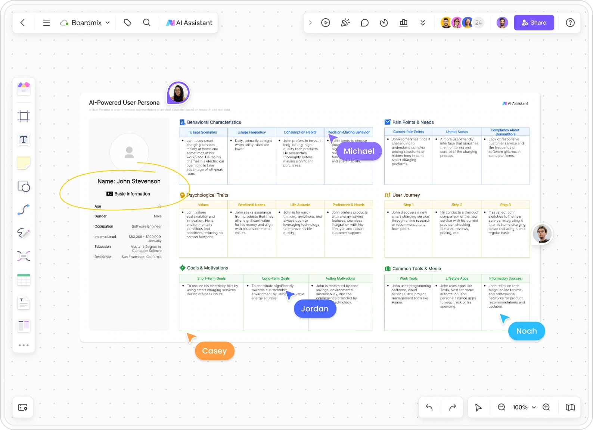
Task: Go back with the left arrow icon
Action: (x=23, y=23)
